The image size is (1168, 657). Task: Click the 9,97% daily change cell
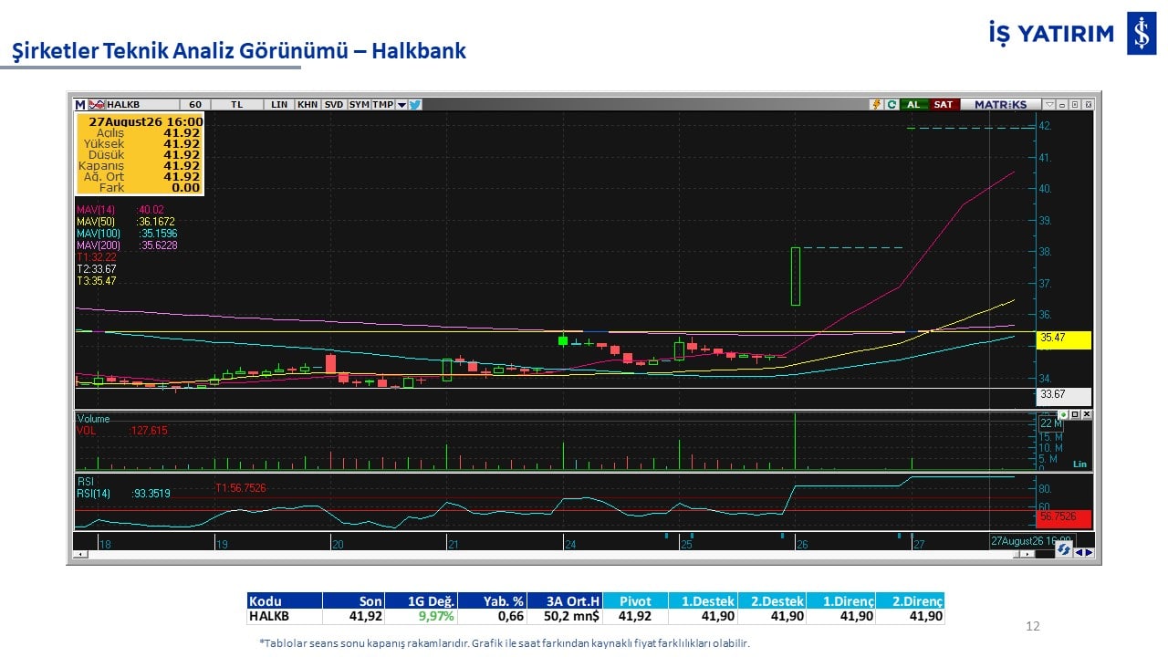[x=421, y=616]
